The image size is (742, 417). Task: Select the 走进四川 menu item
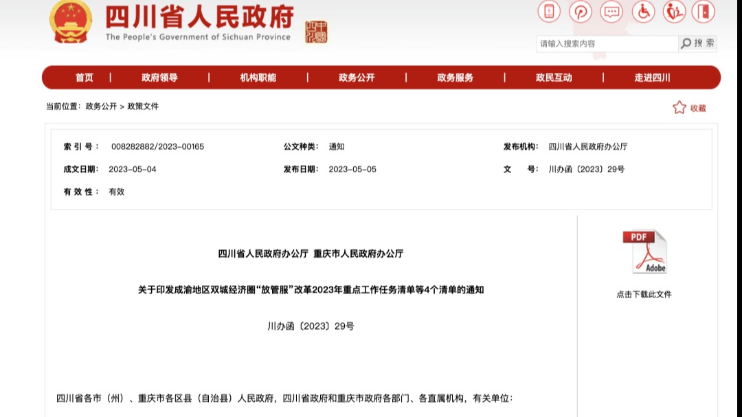[653, 77]
